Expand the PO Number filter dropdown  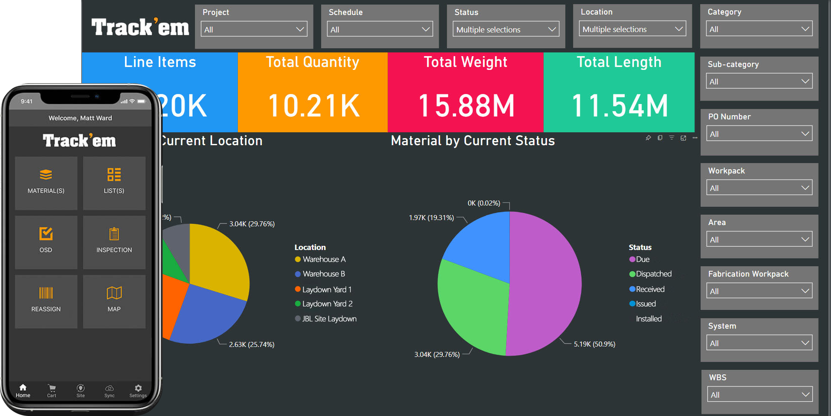[759, 134]
